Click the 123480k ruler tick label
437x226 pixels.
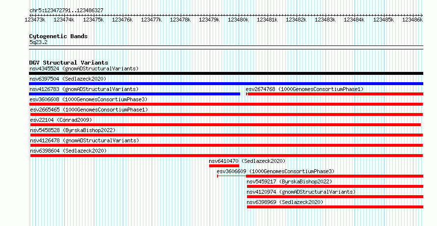[238, 20]
